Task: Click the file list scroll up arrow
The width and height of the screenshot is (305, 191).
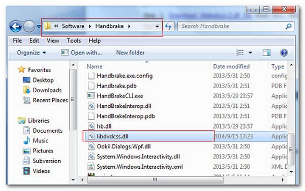Action: click(x=291, y=65)
